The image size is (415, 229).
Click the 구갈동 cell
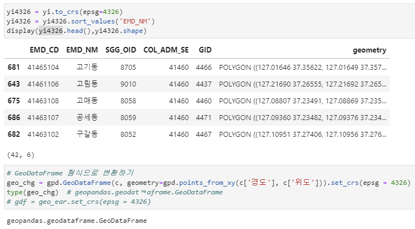click(87, 134)
